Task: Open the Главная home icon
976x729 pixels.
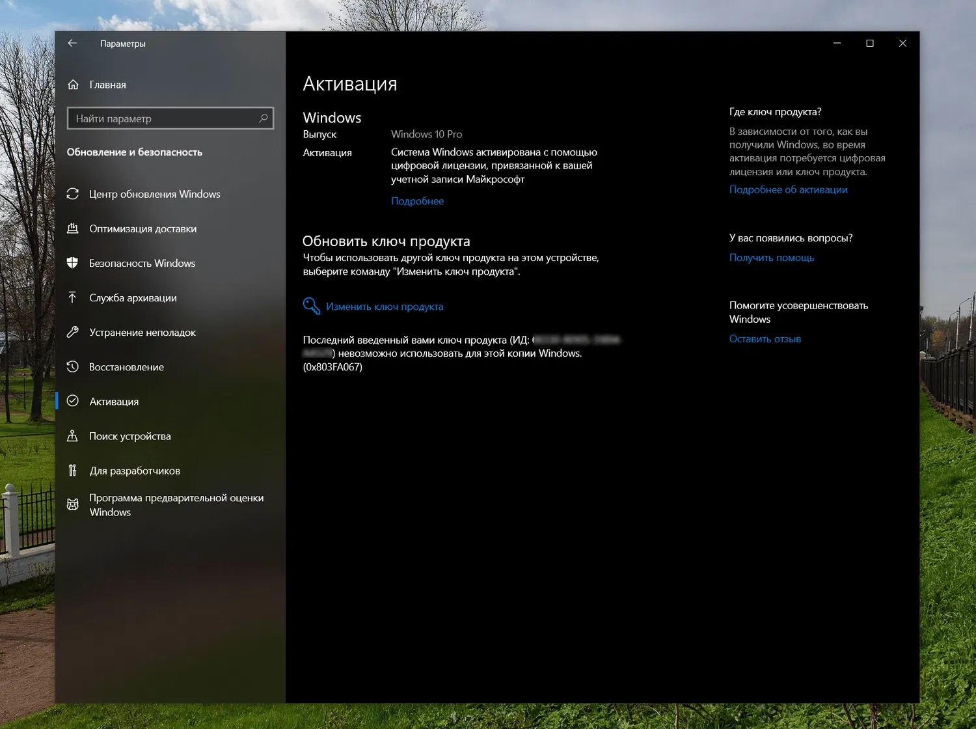Action: [73, 84]
